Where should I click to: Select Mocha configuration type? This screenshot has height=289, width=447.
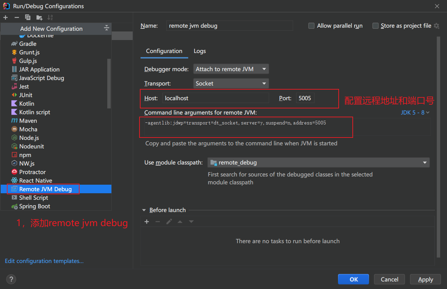click(56, 129)
